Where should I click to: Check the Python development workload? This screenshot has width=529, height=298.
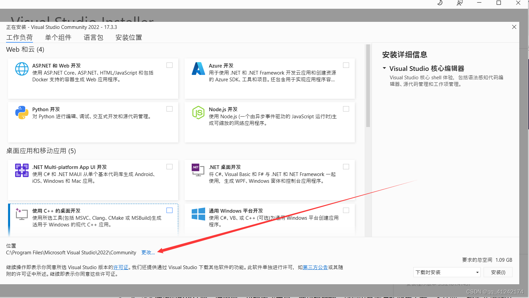click(x=169, y=109)
